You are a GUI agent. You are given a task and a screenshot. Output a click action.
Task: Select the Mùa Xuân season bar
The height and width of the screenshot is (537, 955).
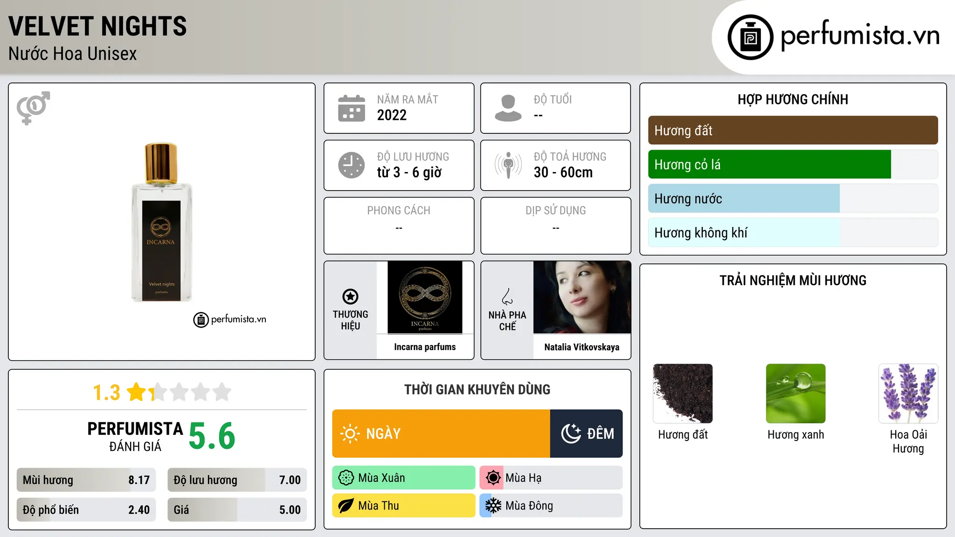point(403,478)
